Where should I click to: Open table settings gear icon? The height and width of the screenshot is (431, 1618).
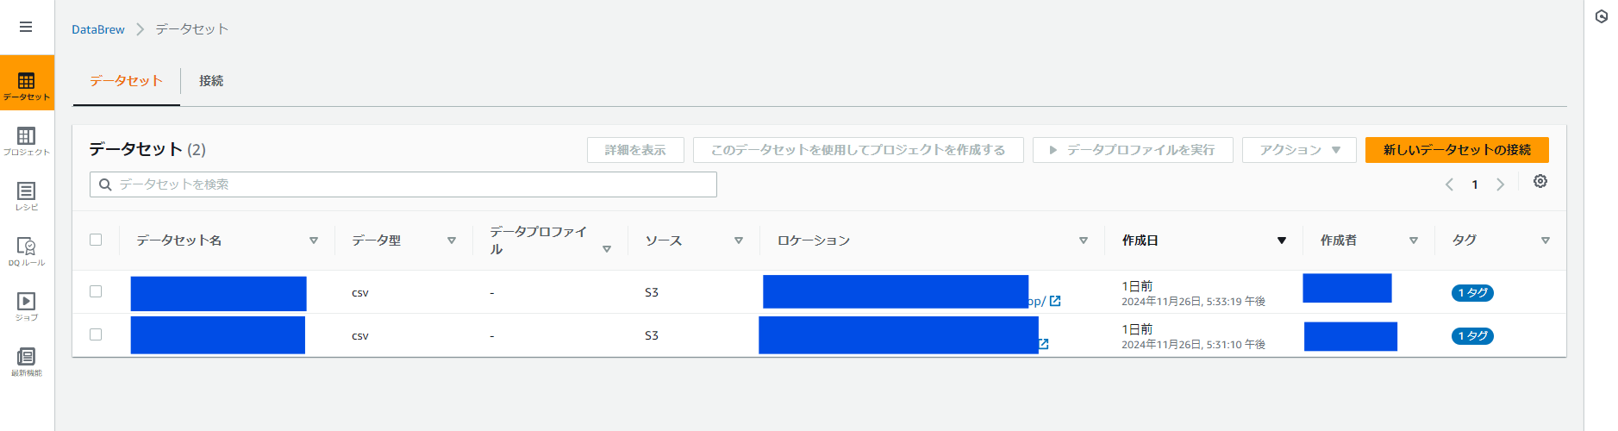[x=1540, y=181]
